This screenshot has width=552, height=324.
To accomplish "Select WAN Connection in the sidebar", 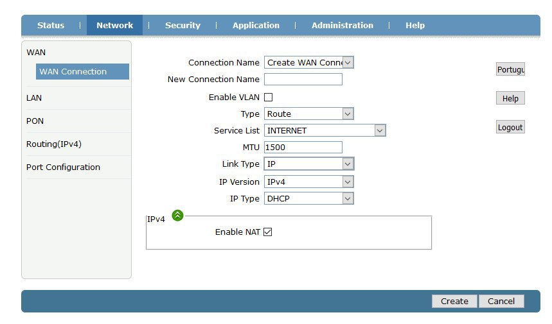I will [x=82, y=71].
